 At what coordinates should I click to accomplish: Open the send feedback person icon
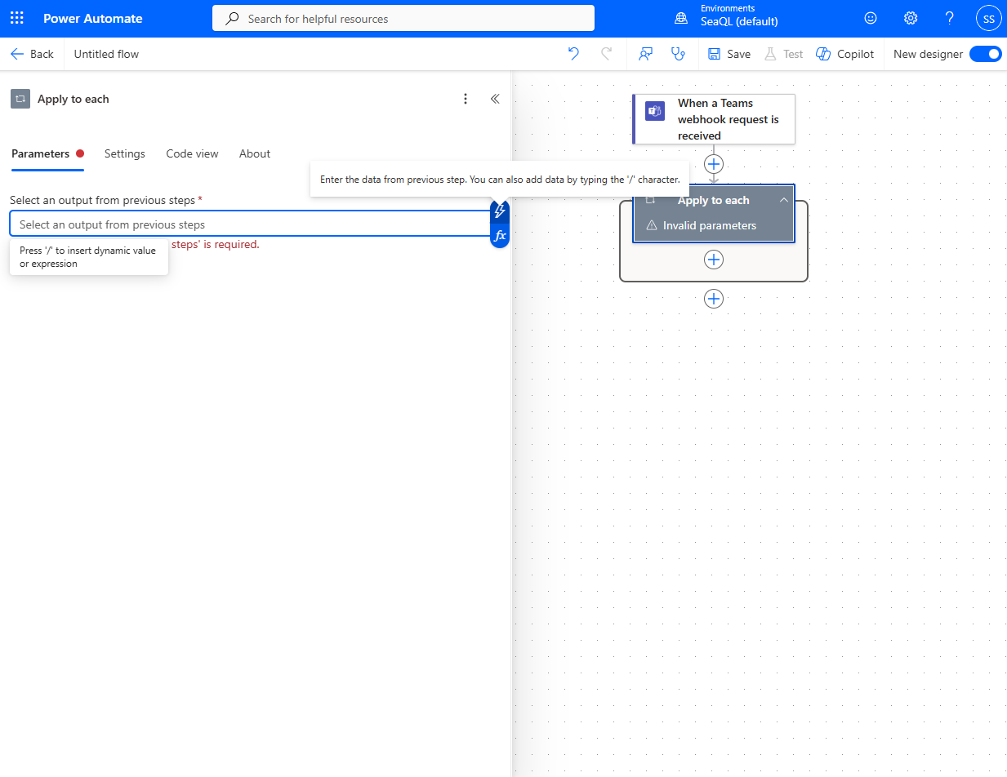(646, 54)
